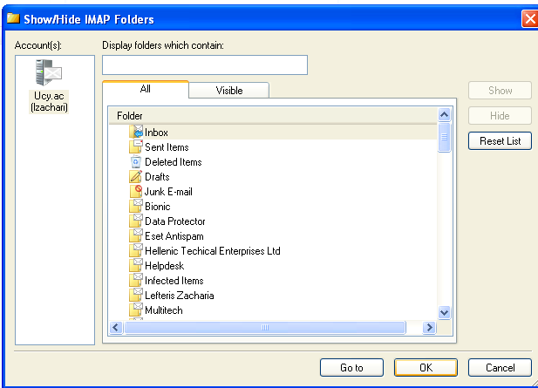Click the horizontal scrollbar thumb
This screenshot has height=388, width=538.
point(265,327)
